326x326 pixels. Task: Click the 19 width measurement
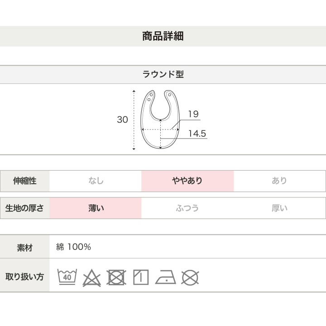click(x=193, y=114)
